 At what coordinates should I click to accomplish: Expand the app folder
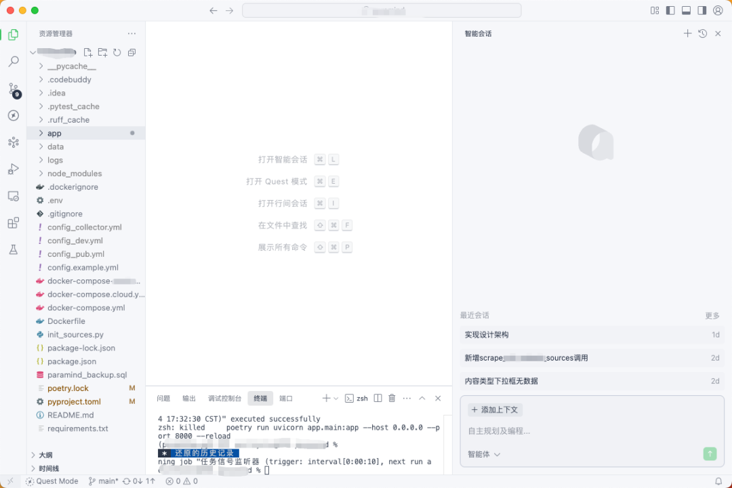click(86, 133)
